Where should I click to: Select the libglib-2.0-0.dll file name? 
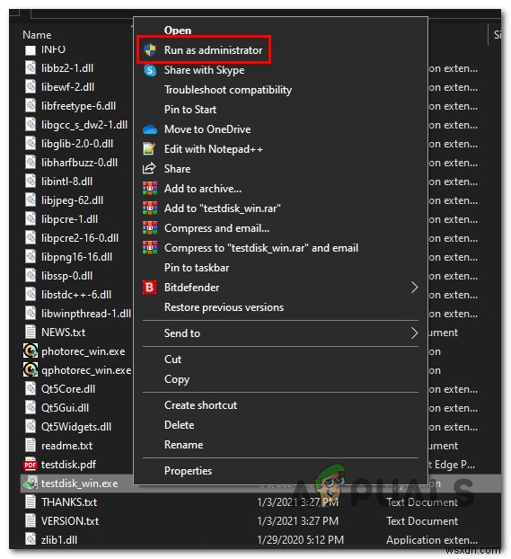77,144
